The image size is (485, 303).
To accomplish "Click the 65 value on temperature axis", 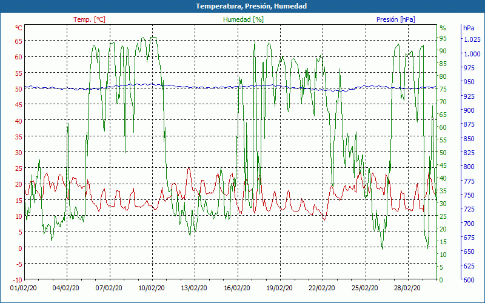I will [19, 41].
